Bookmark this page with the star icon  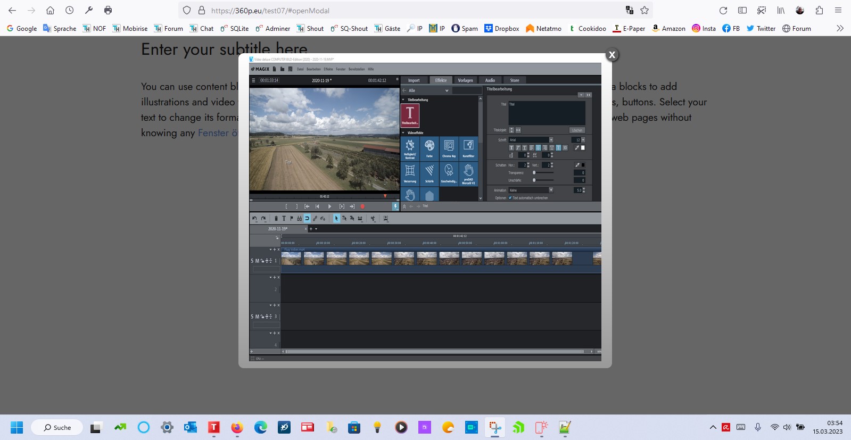(645, 11)
